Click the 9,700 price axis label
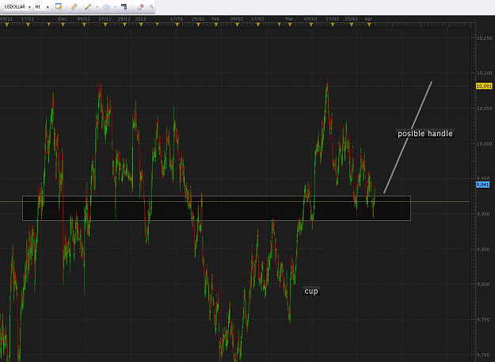The height and width of the screenshot is (362, 495). (483, 355)
